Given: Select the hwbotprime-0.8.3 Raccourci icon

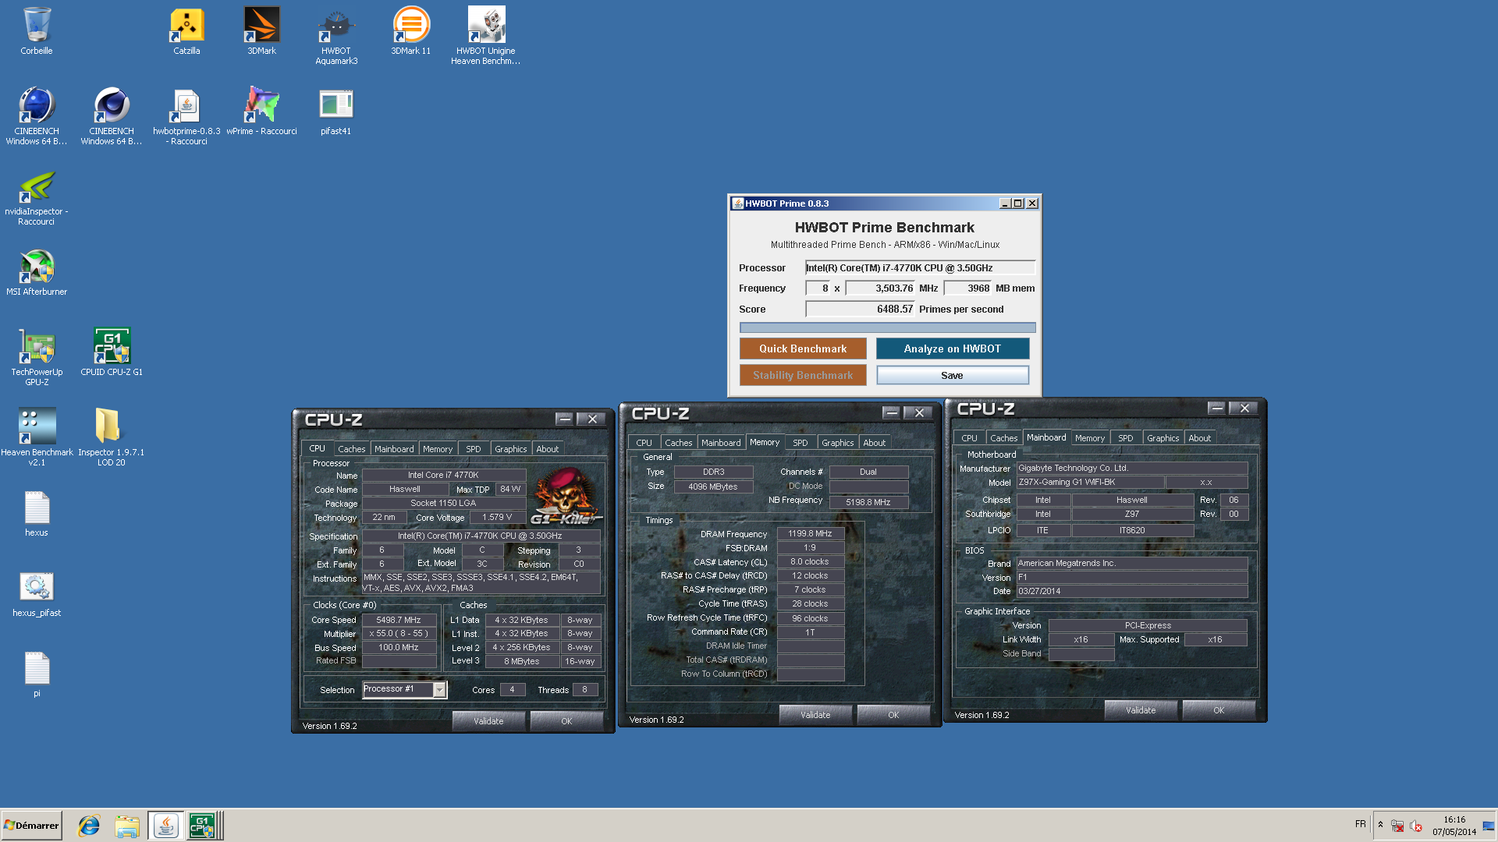Looking at the screenshot, I should coord(186,116).
